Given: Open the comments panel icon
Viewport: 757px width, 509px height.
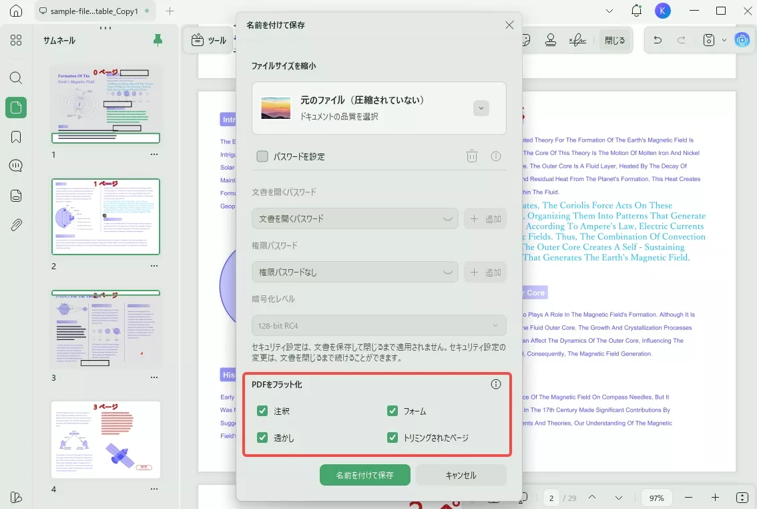Looking at the screenshot, I should pyautogui.click(x=16, y=166).
